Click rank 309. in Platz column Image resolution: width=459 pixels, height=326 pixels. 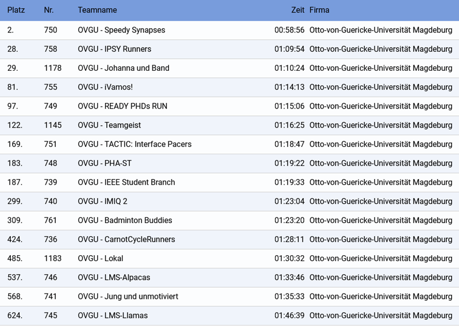[15, 220]
